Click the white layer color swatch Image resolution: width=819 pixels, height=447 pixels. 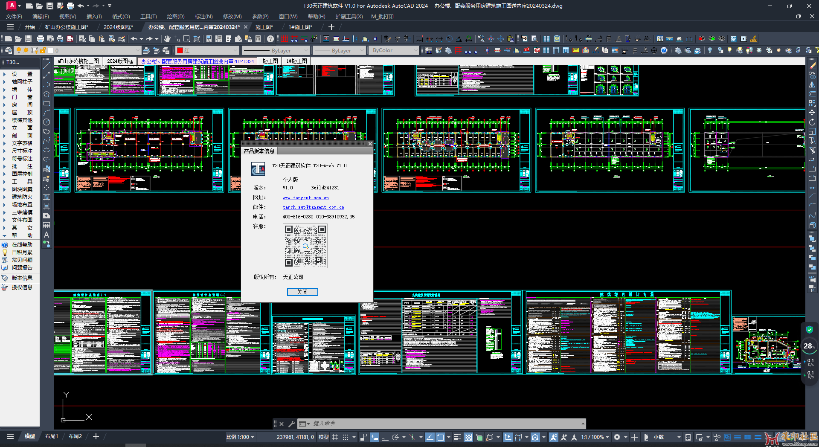tap(50, 50)
